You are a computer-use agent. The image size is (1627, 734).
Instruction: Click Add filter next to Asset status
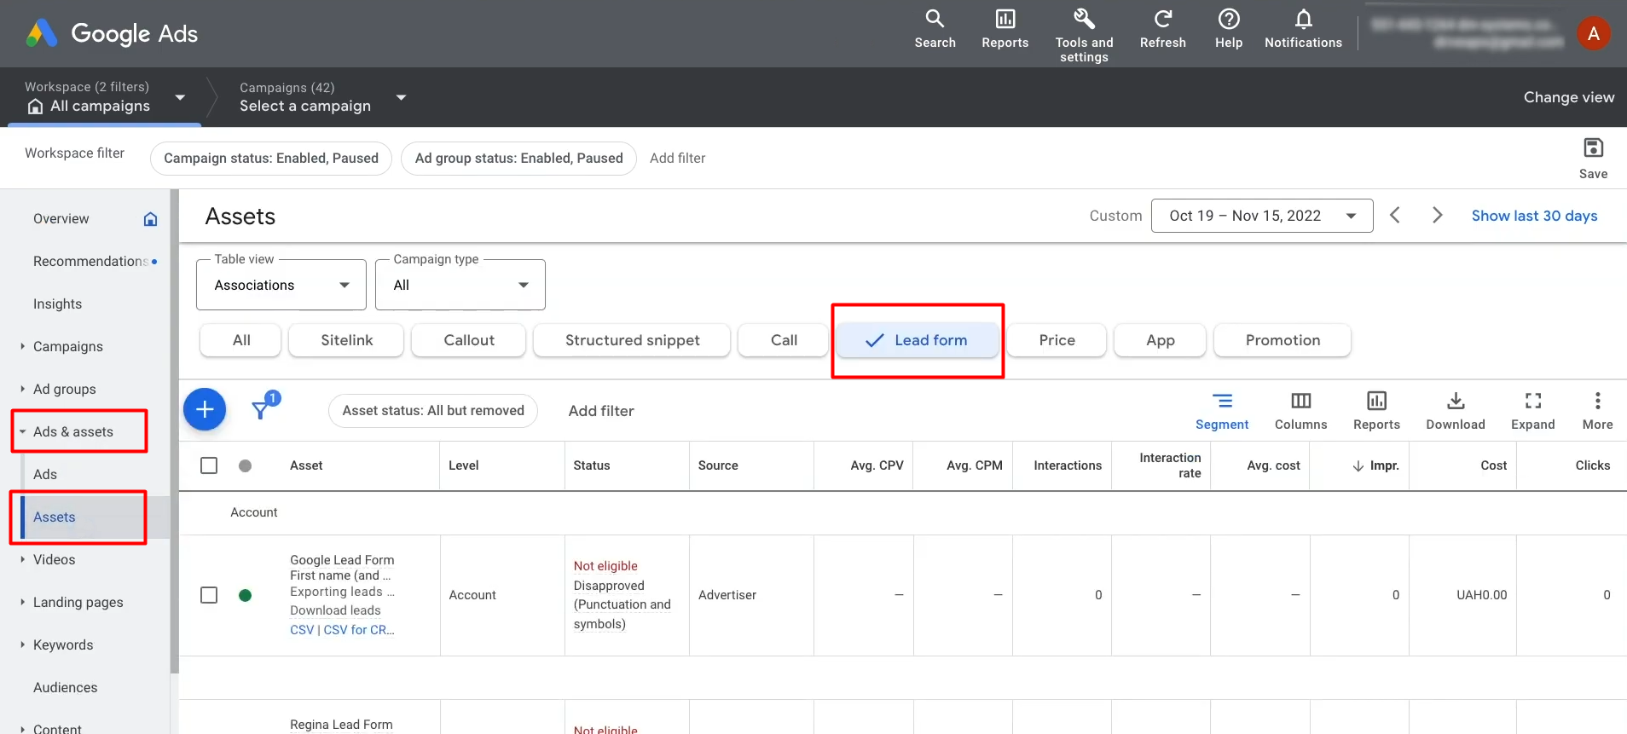(x=601, y=411)
